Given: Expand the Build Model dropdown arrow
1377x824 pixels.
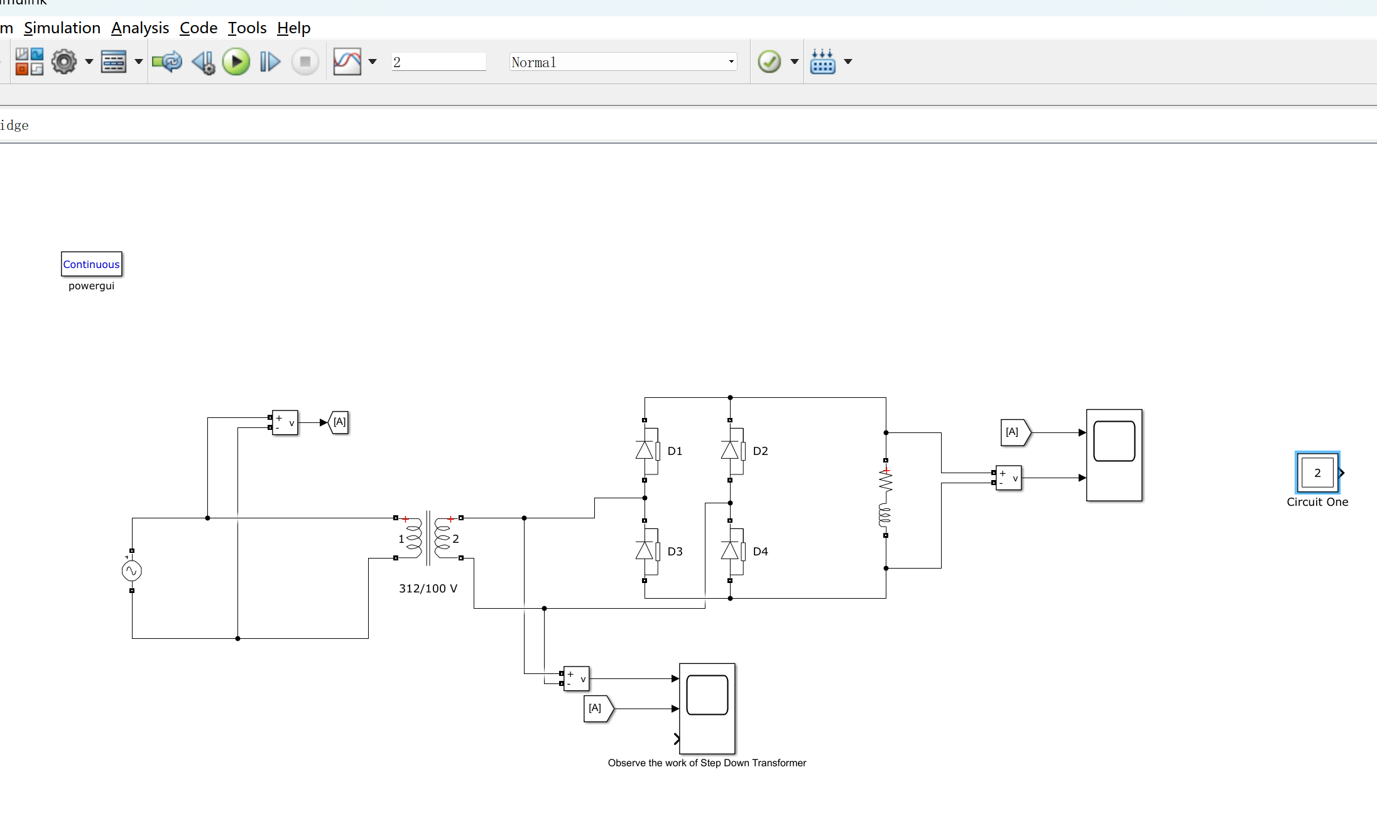Looking at the screenshot, I should 848,62.
